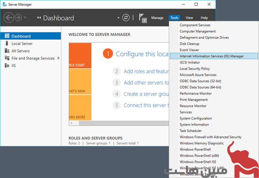Click the Server Manager title bar icon
This screenshot has width=259, height=178.
(x=5, y=4)
